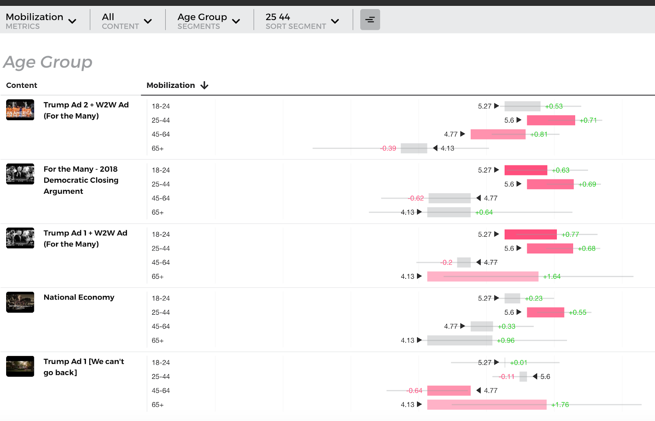Click the Mobilization sort descending arrow
Image resolution: width=655 pixels, height=421 pixels.
[x=204, y=85]
